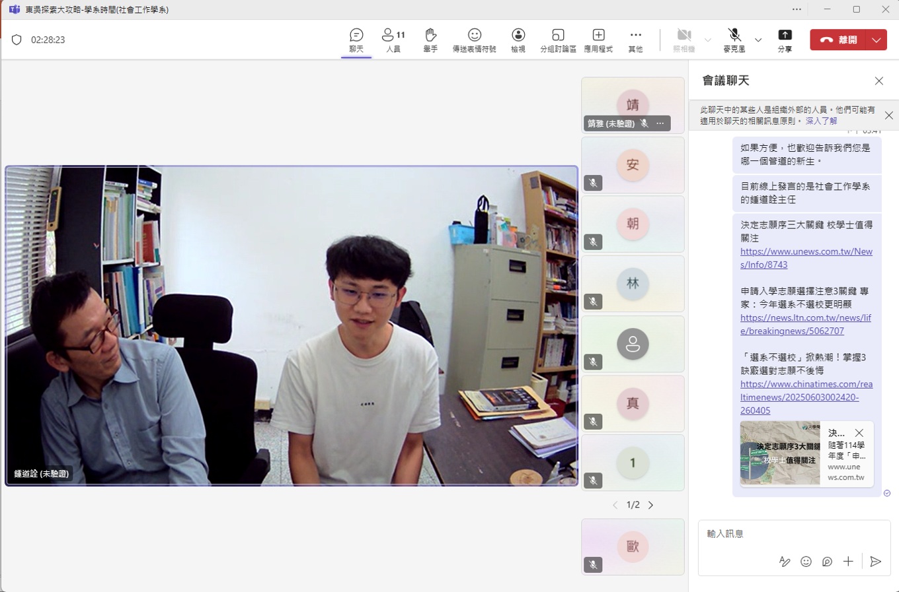Toggle text formatting in the chat compose box
This screenshot has width=899, height=592.
785,562
